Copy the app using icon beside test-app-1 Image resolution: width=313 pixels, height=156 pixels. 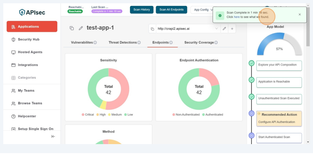pyautogui.click(x=72, y=28)
